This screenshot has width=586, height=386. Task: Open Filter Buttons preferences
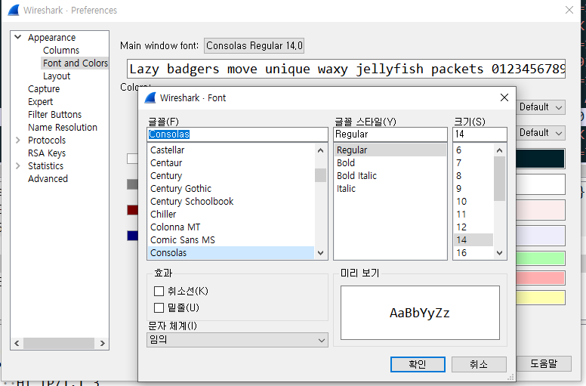click(x=54, y=114)
